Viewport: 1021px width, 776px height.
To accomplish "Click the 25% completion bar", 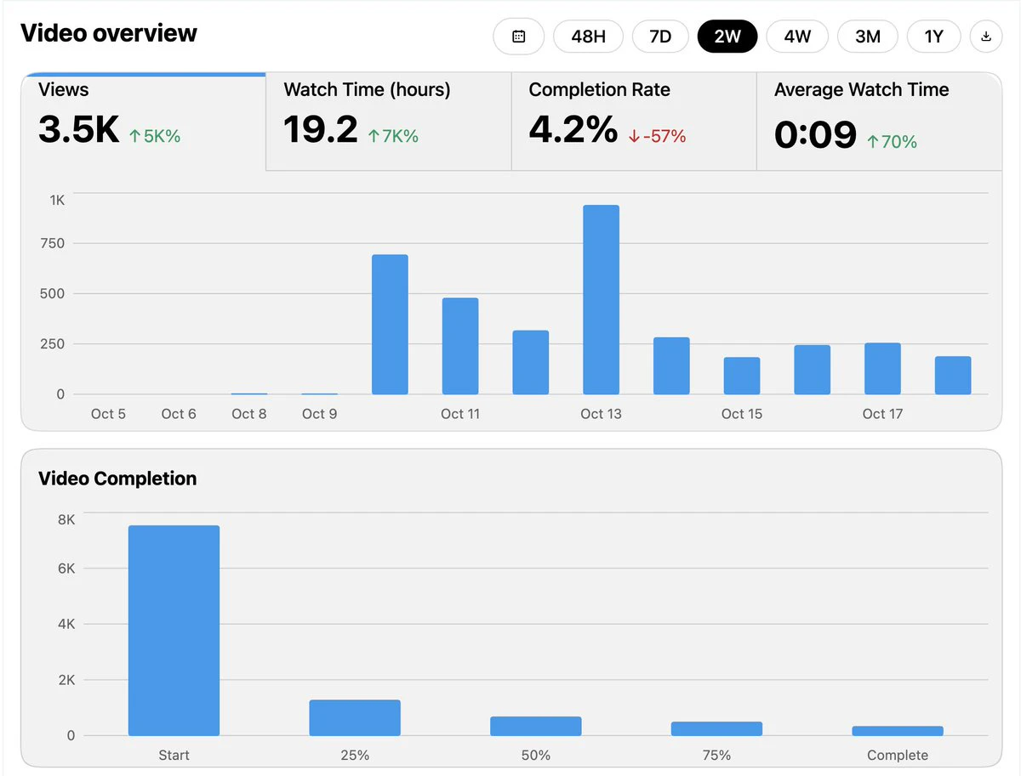I will click(355, 718).
